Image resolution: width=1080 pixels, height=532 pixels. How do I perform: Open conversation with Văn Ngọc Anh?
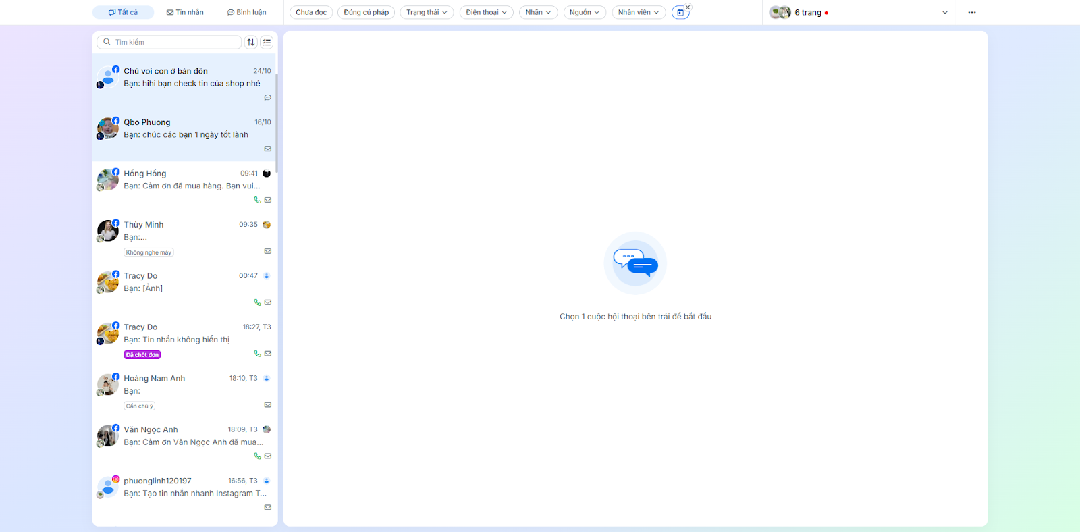(x=184, y=443)
